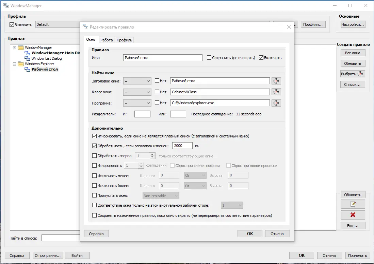Collapse the WindowManager tree node
374x264 pixels.
pos(14,48)
